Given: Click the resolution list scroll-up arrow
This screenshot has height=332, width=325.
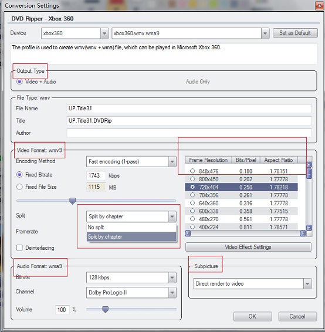Looking at the screenshot, I should [x=309, y=165].
